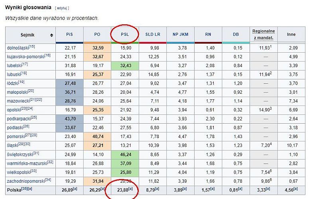Click the PiS column header
311x199 pixels.
(x=70, y=34)
